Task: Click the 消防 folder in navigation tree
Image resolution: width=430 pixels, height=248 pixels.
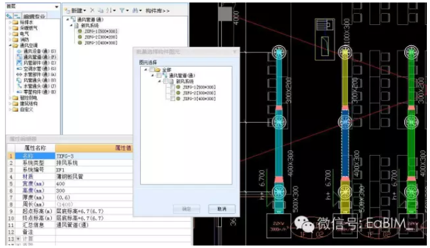Action: 21,39
